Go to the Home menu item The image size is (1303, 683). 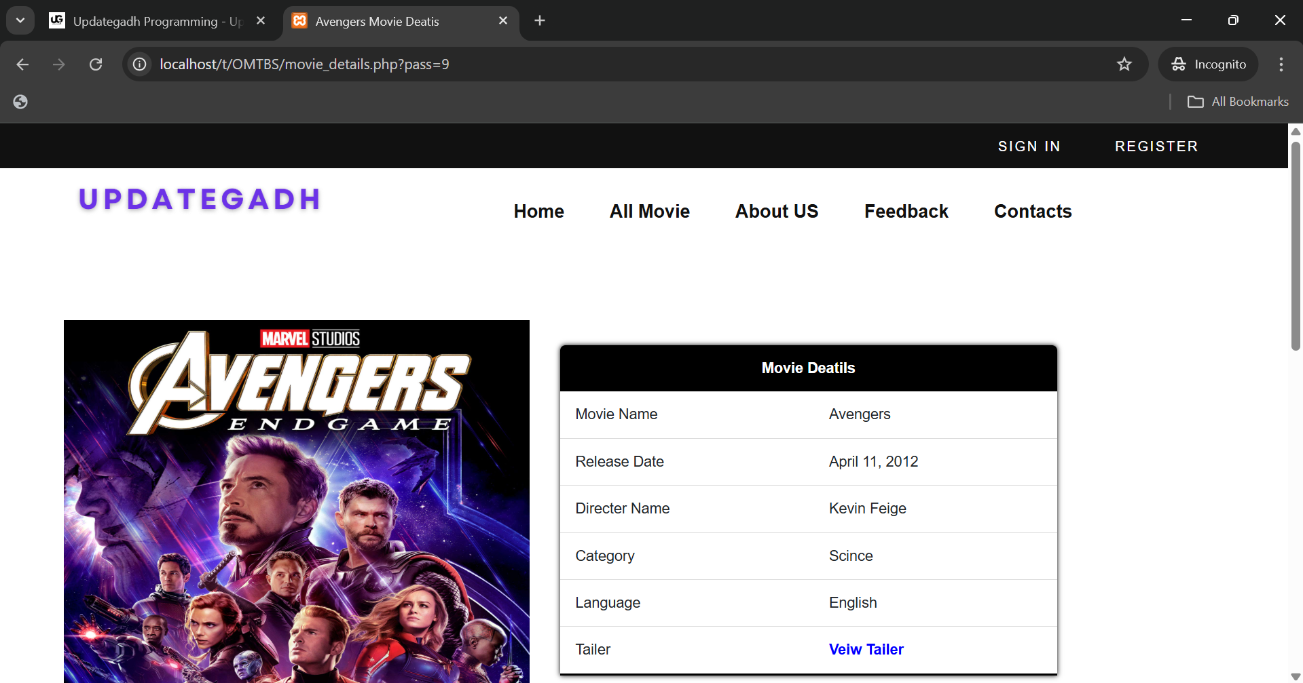click(539, 212)
